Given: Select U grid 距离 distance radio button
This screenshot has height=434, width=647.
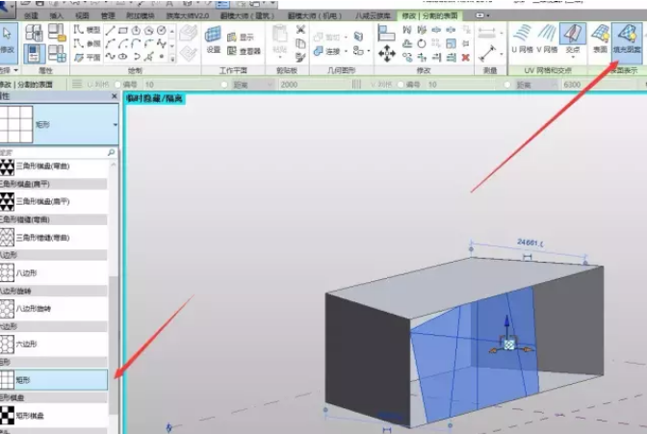Looking at the screenshot, I should click(x=224, y=85).
